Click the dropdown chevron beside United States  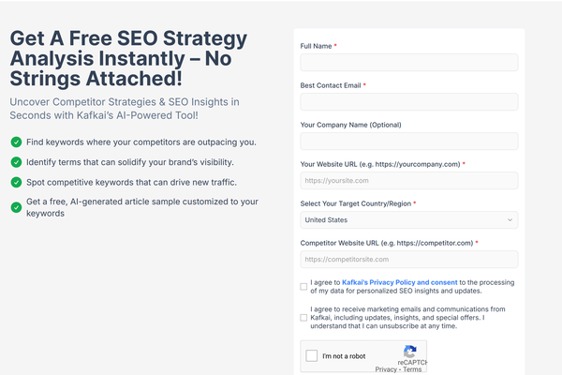point(510,220)
